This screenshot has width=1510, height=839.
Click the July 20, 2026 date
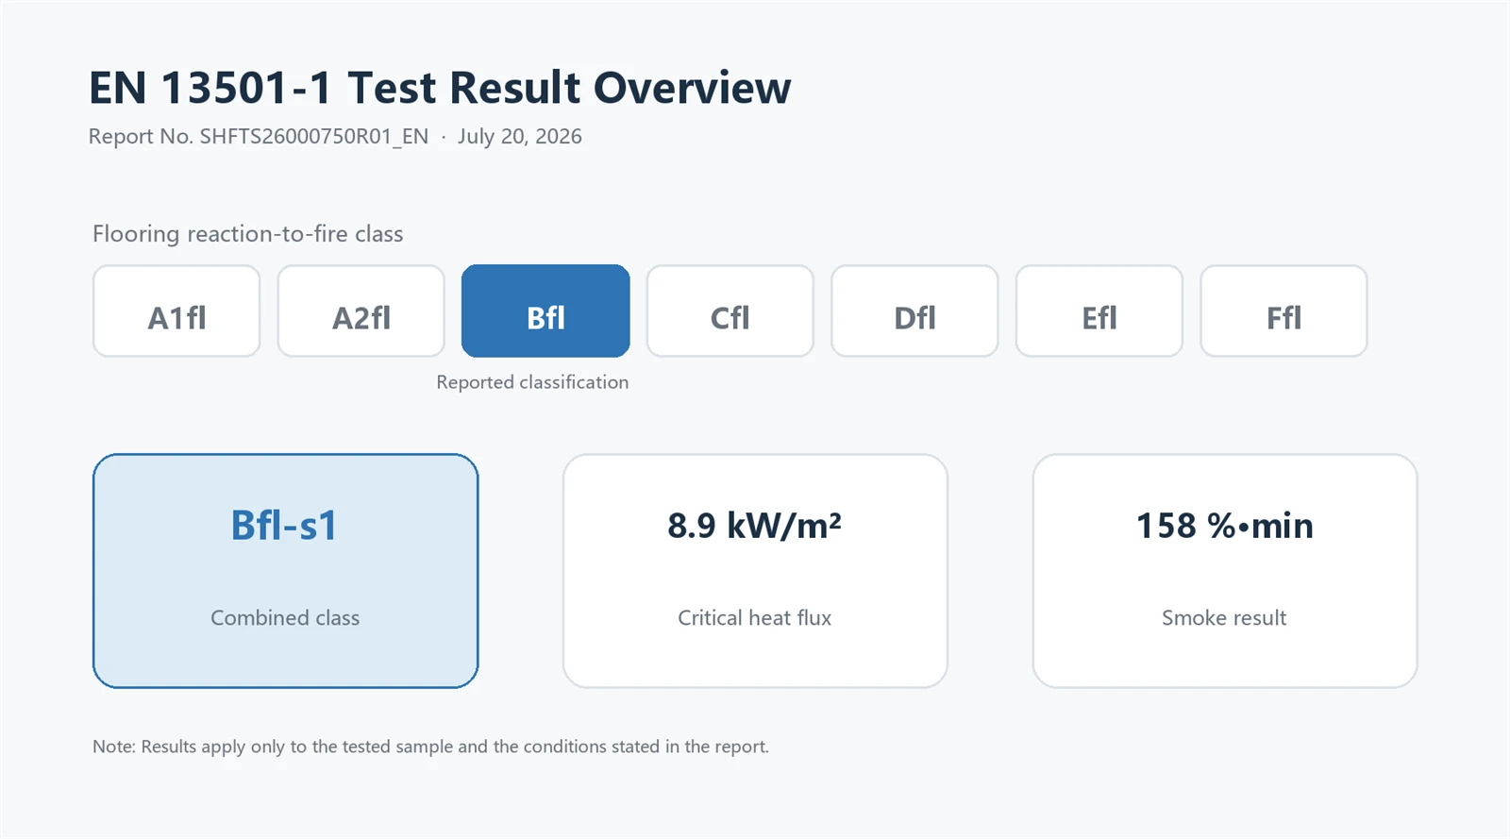(x=520, y=137)
